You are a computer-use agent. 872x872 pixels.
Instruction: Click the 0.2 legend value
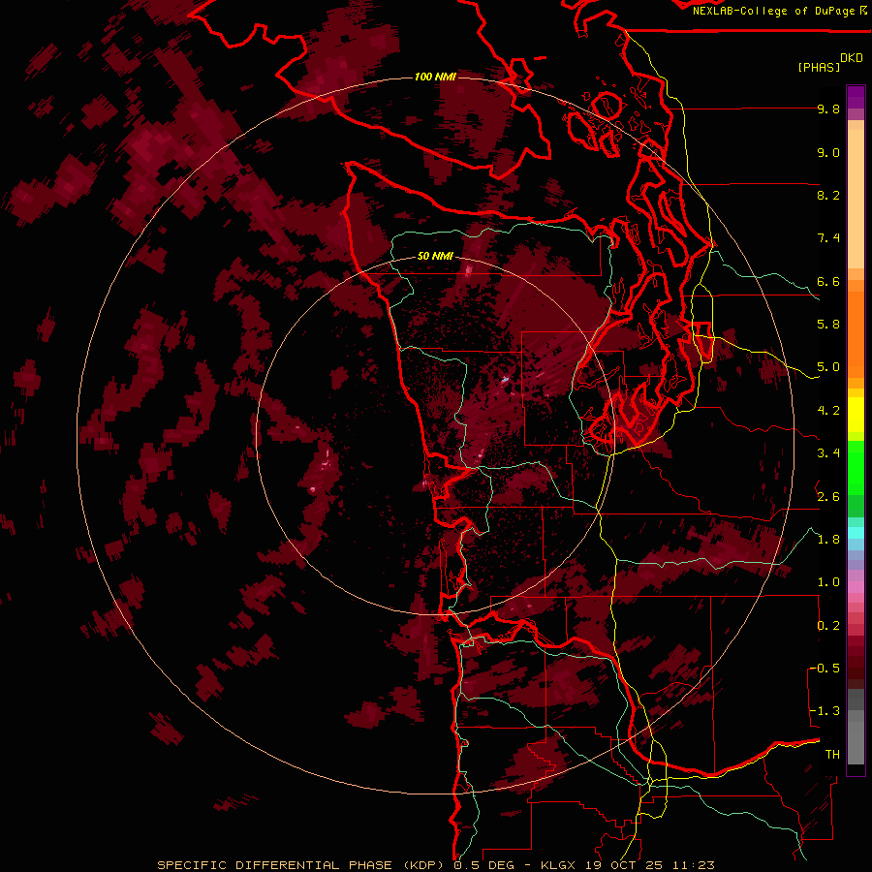point(828,625)
